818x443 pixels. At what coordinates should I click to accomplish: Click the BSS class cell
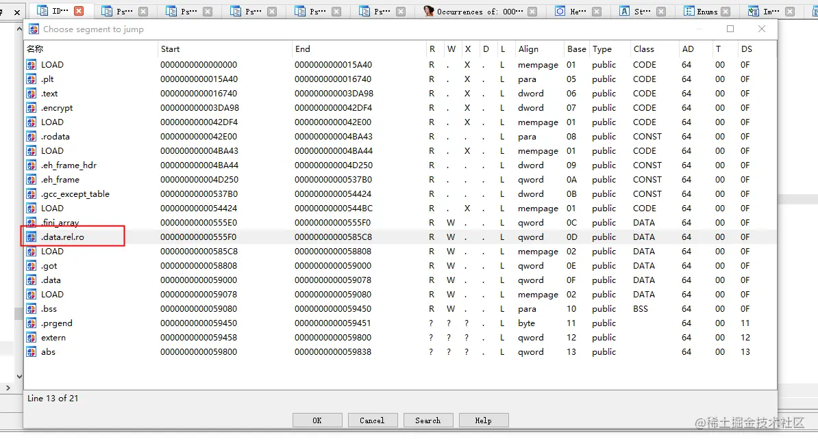coord(641,309)
